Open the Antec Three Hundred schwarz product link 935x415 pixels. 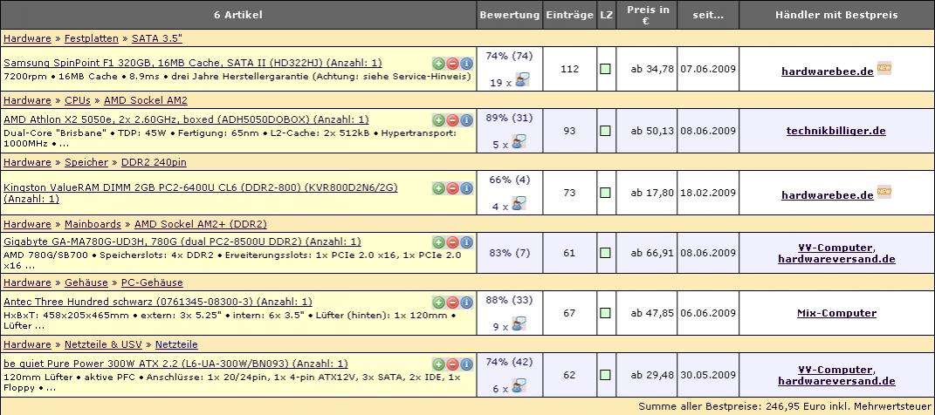click(x=157, y=302)
